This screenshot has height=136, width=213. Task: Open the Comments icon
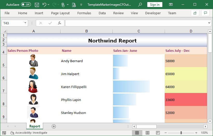click(205, 13)
